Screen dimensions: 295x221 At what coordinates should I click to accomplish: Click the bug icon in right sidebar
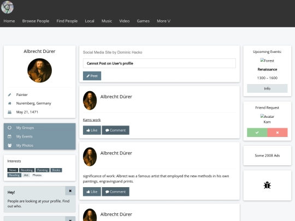click(x=267, y=186)
